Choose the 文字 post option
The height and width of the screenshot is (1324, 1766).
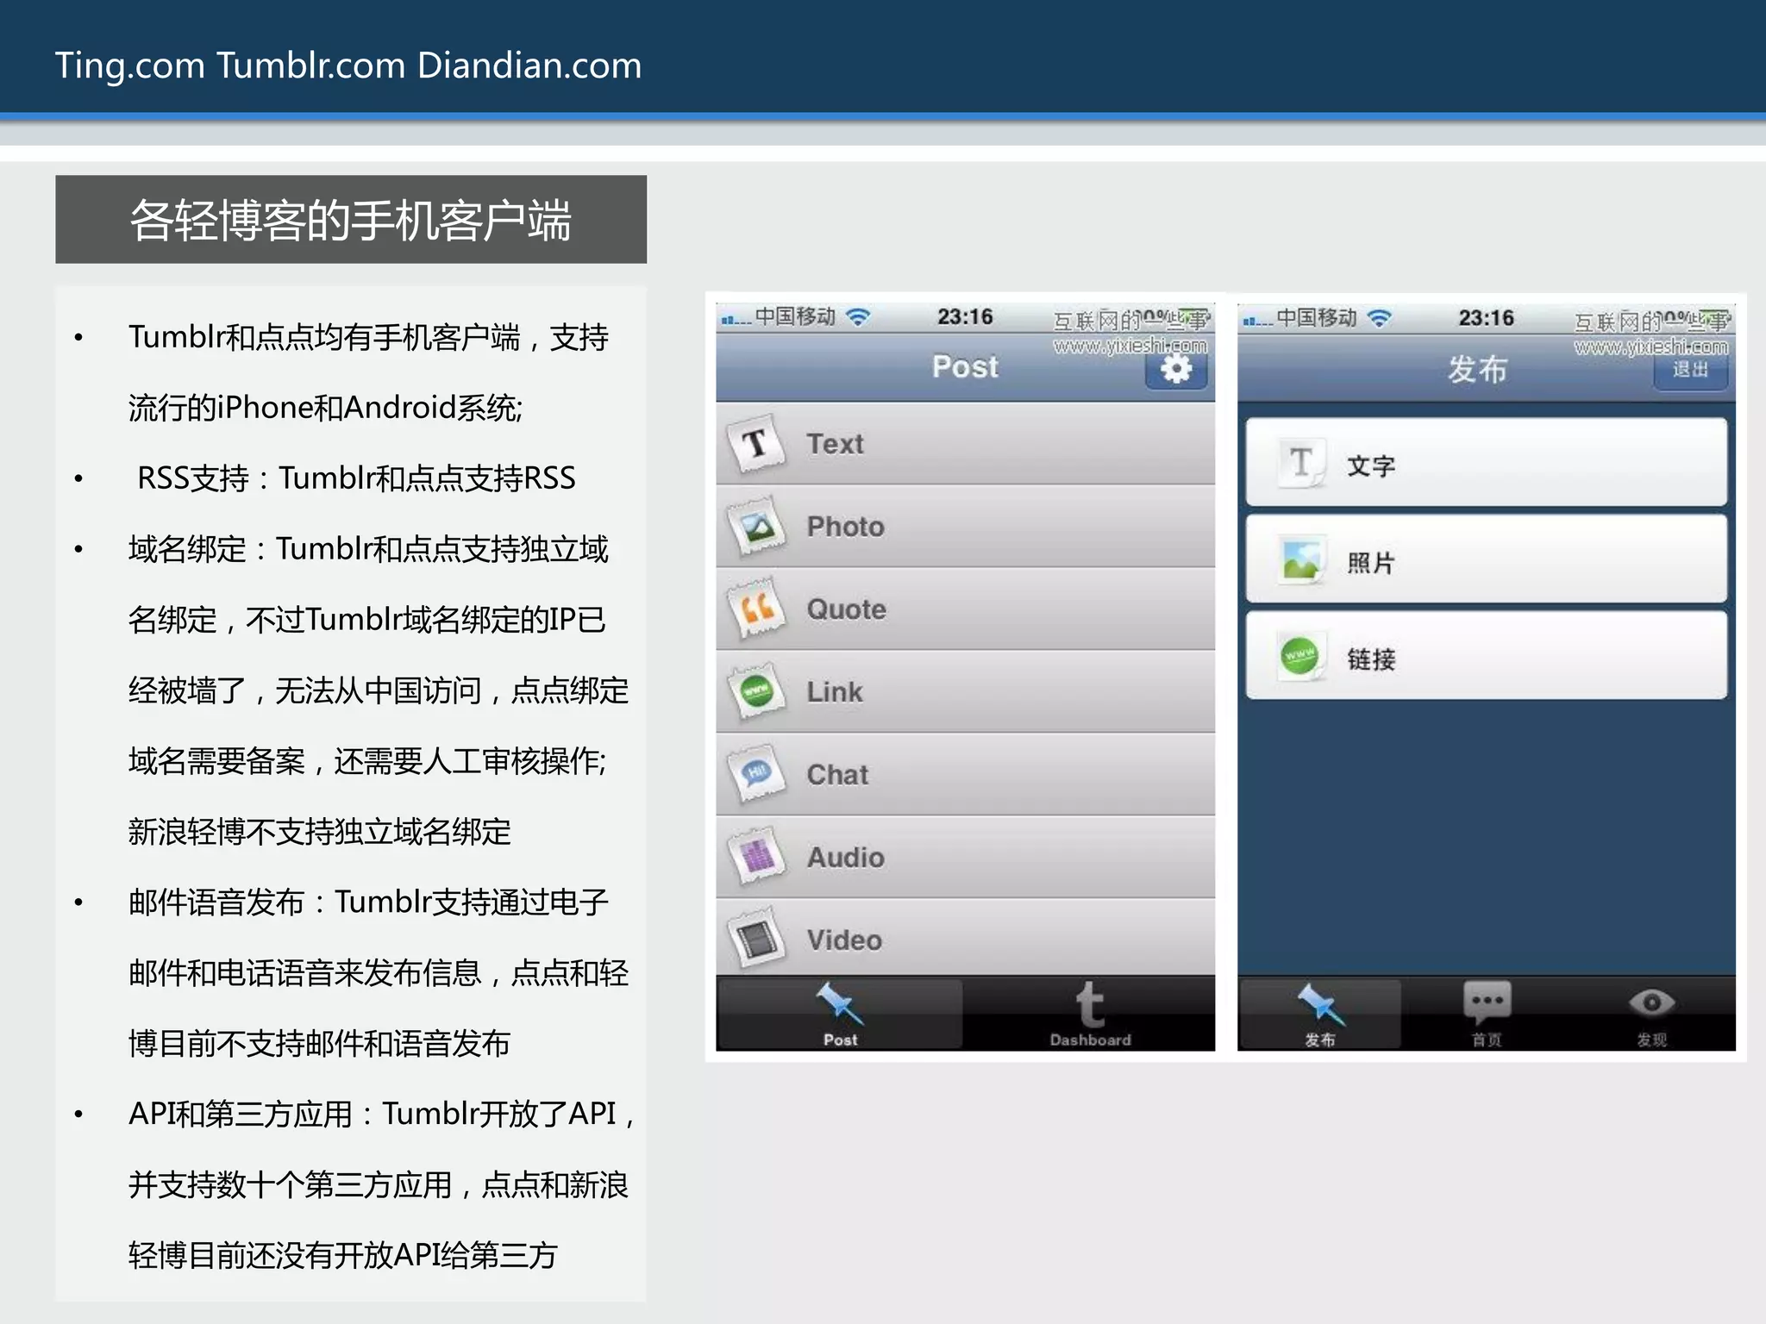(1487, 464)
